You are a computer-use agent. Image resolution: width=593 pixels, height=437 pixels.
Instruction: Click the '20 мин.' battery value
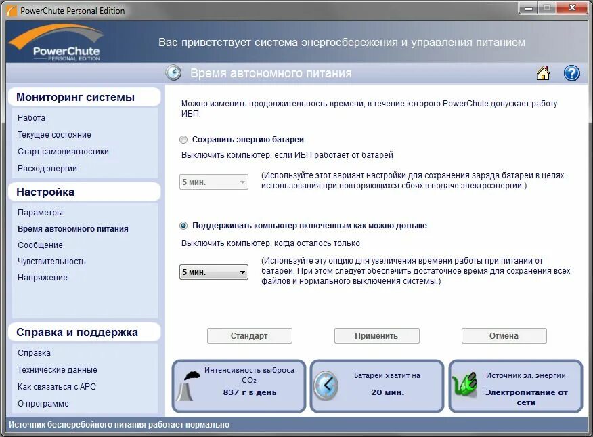pyautogui.click(x=388, y=392)
